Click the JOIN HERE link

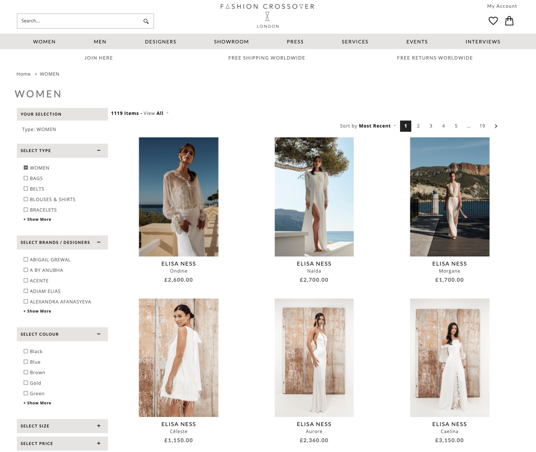pos(98,58)
